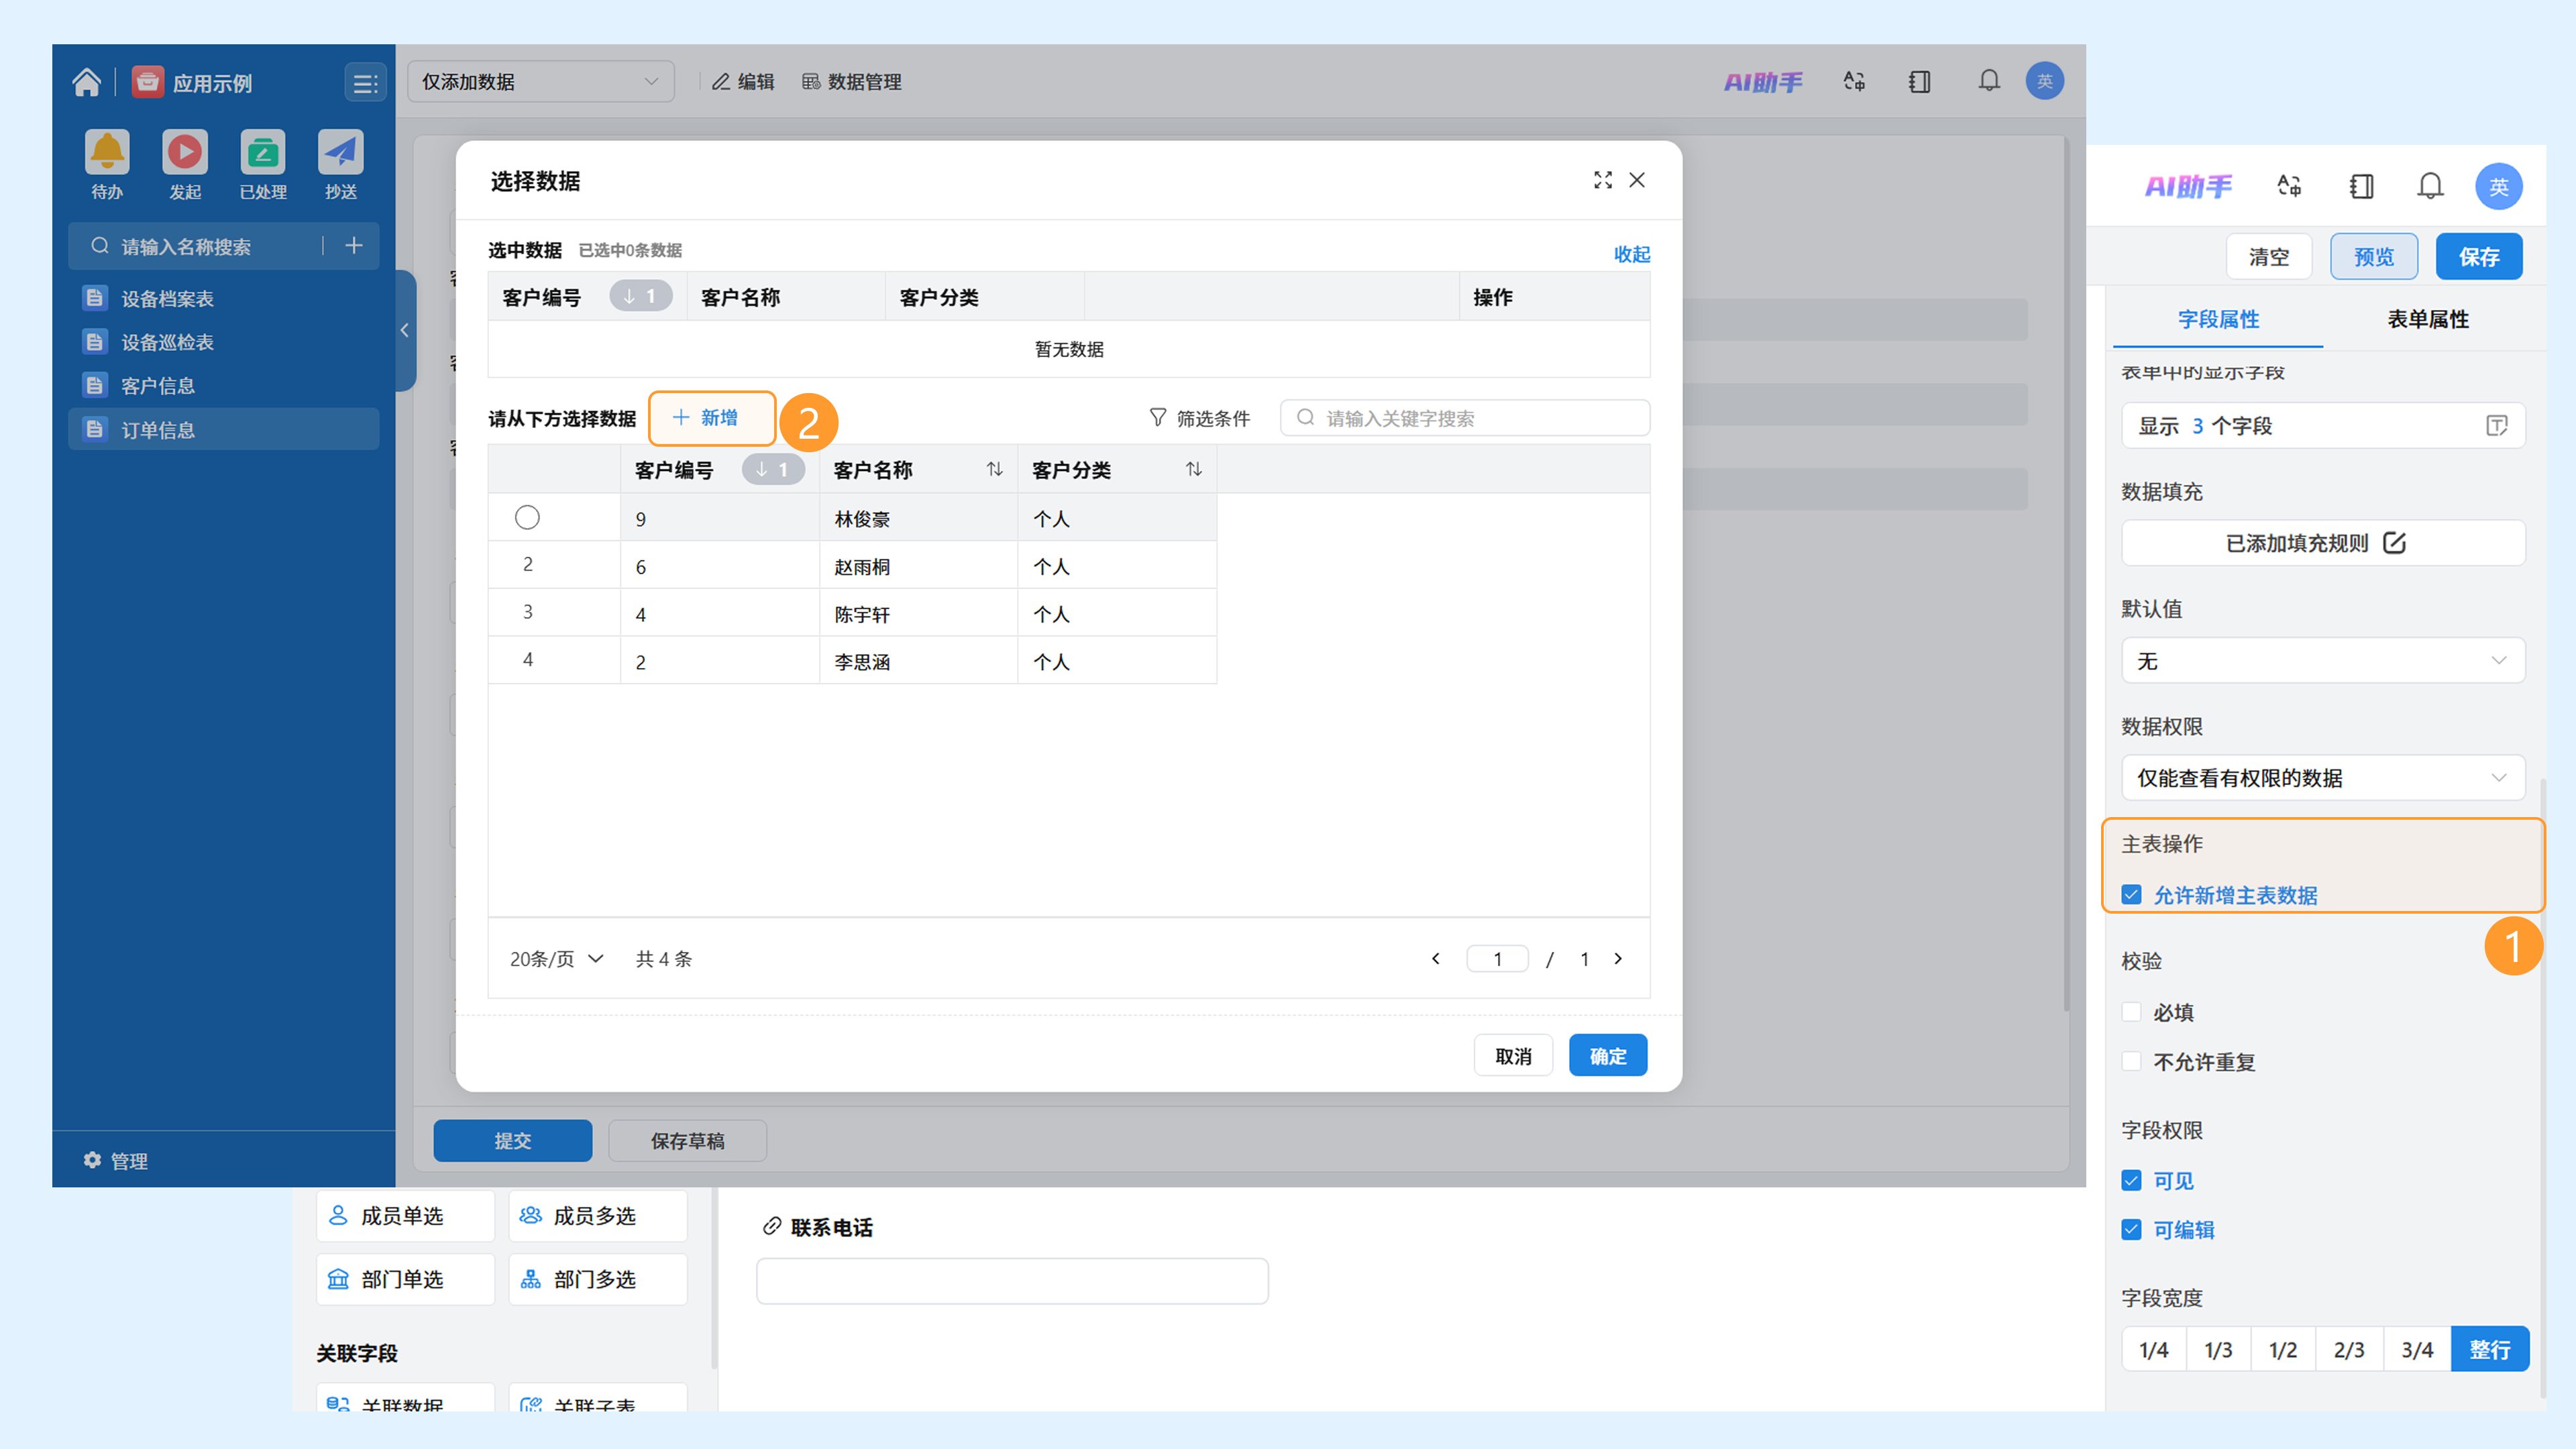Click the 发起 play icon
The width and height of the screenshot is (2576, 1449).
tap(185, 152)
